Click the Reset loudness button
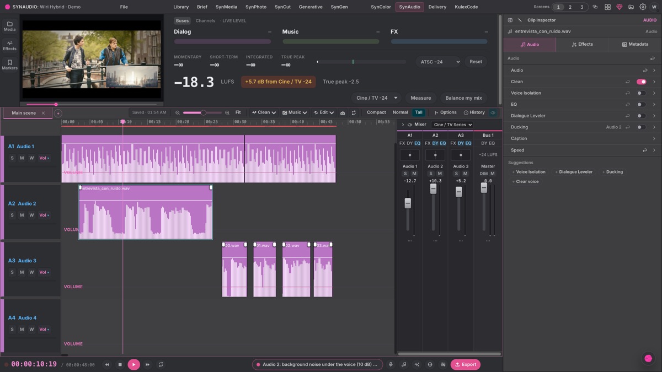 pyautogui.click(x=476, y=62)
